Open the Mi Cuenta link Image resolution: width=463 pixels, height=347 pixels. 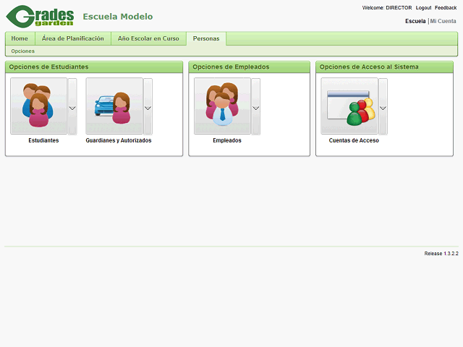443,22
